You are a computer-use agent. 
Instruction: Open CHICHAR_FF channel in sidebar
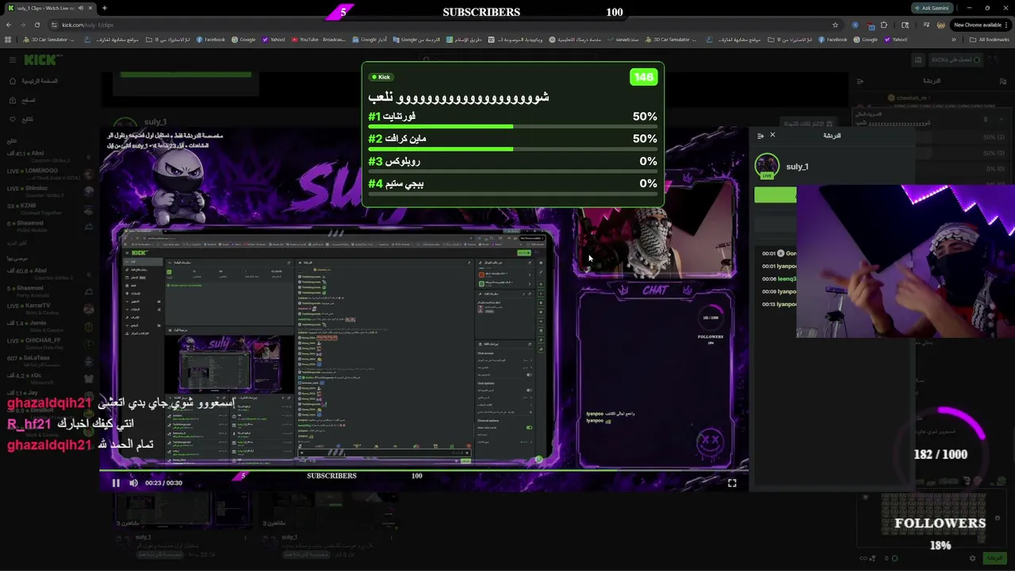click(x=48, y=343)
